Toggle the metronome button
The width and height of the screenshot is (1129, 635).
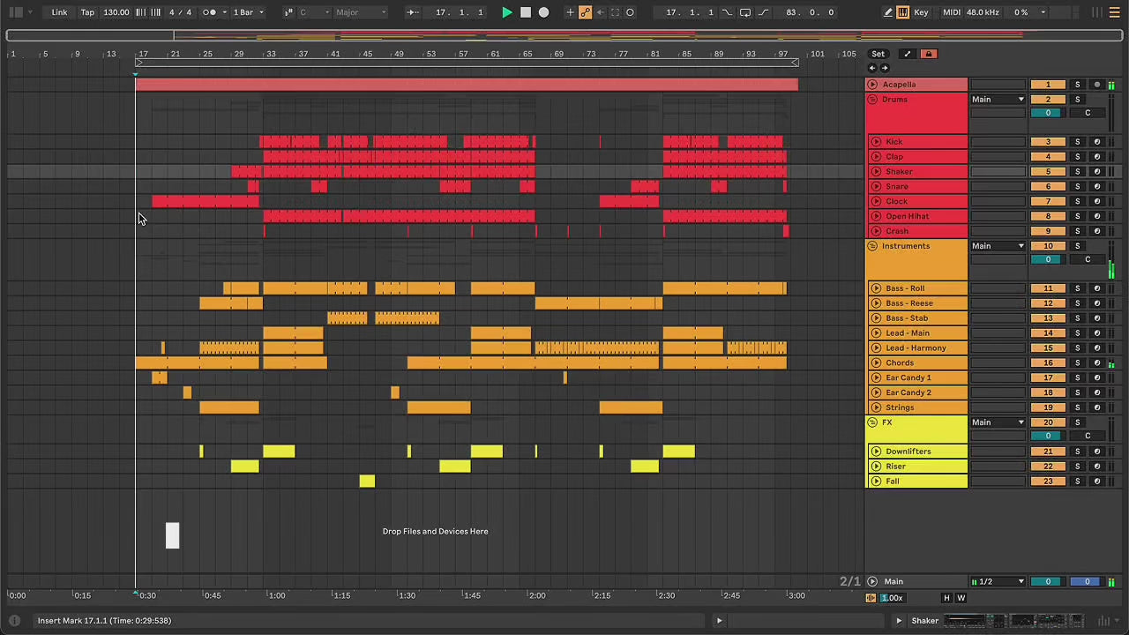[211, 12]
